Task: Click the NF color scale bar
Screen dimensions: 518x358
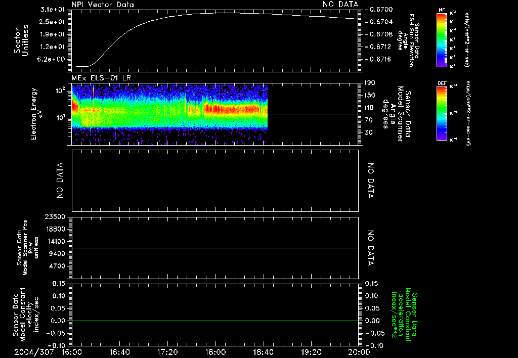Action: click(x=442, y=39)
